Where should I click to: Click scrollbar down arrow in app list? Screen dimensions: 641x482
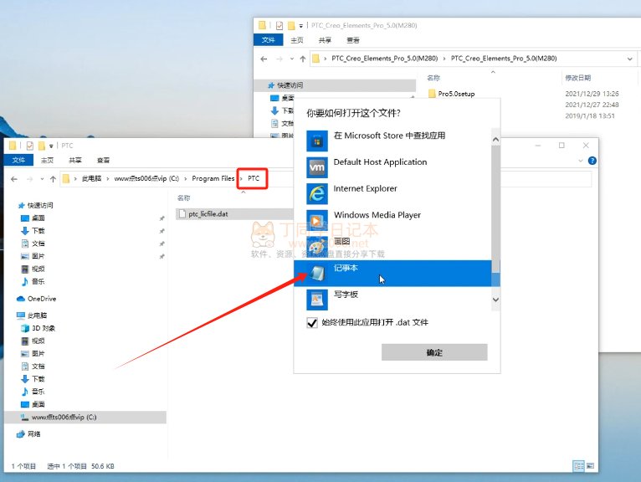click(x=495, y=300)
